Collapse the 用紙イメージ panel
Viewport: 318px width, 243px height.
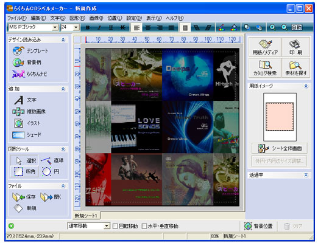[306, 86]
